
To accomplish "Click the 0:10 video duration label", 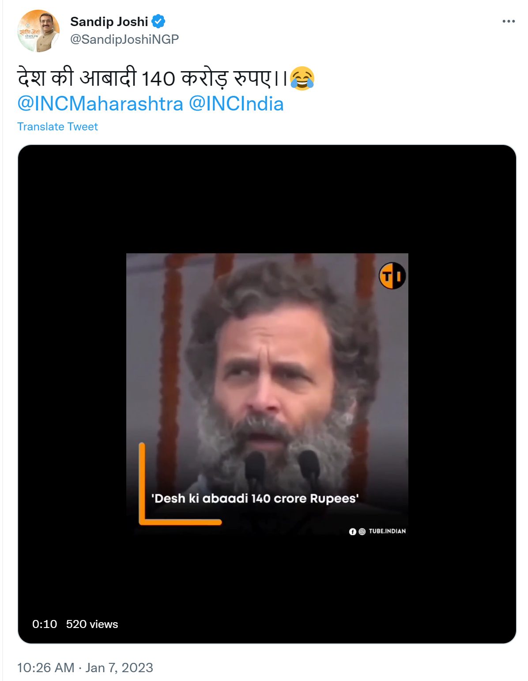I will [45, 624].
